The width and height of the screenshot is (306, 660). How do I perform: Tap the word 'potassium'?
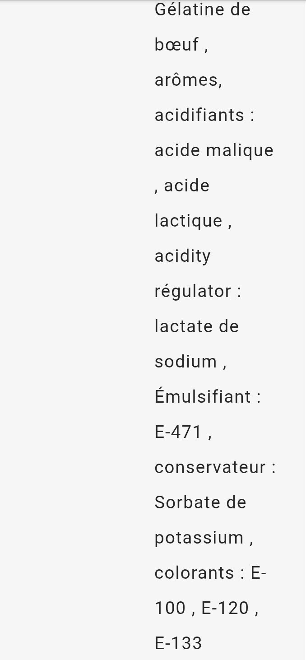pos(199,538)
